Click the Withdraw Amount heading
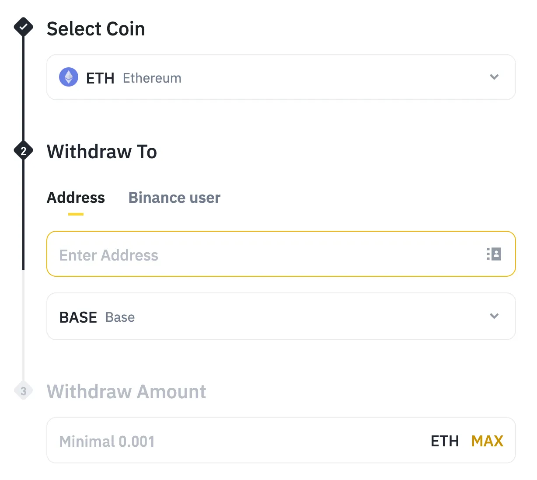Screen dimensions: 537x480 (126, 391)
